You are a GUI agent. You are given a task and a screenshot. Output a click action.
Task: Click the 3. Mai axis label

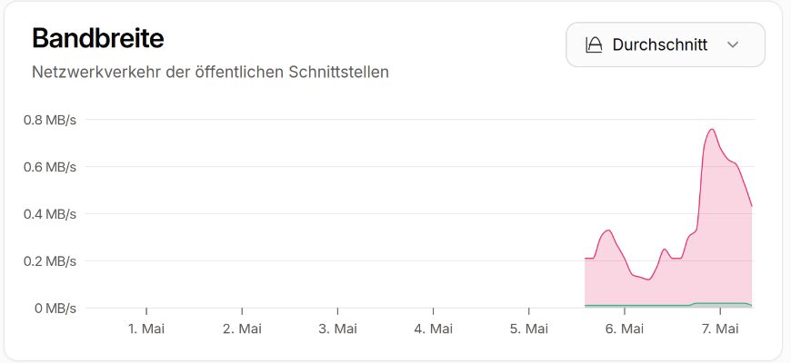tap(337, 329)
